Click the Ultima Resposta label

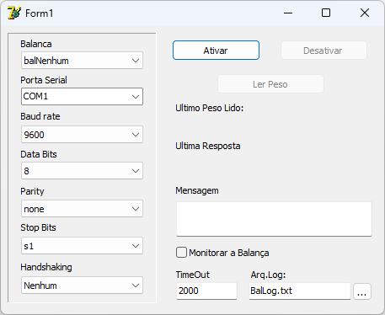[208, 146]
